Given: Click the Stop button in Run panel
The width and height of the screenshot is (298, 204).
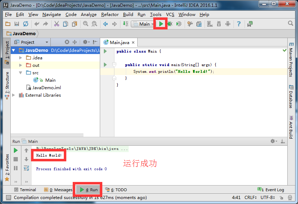Looking at the screenshot, I should pos(16,159).
